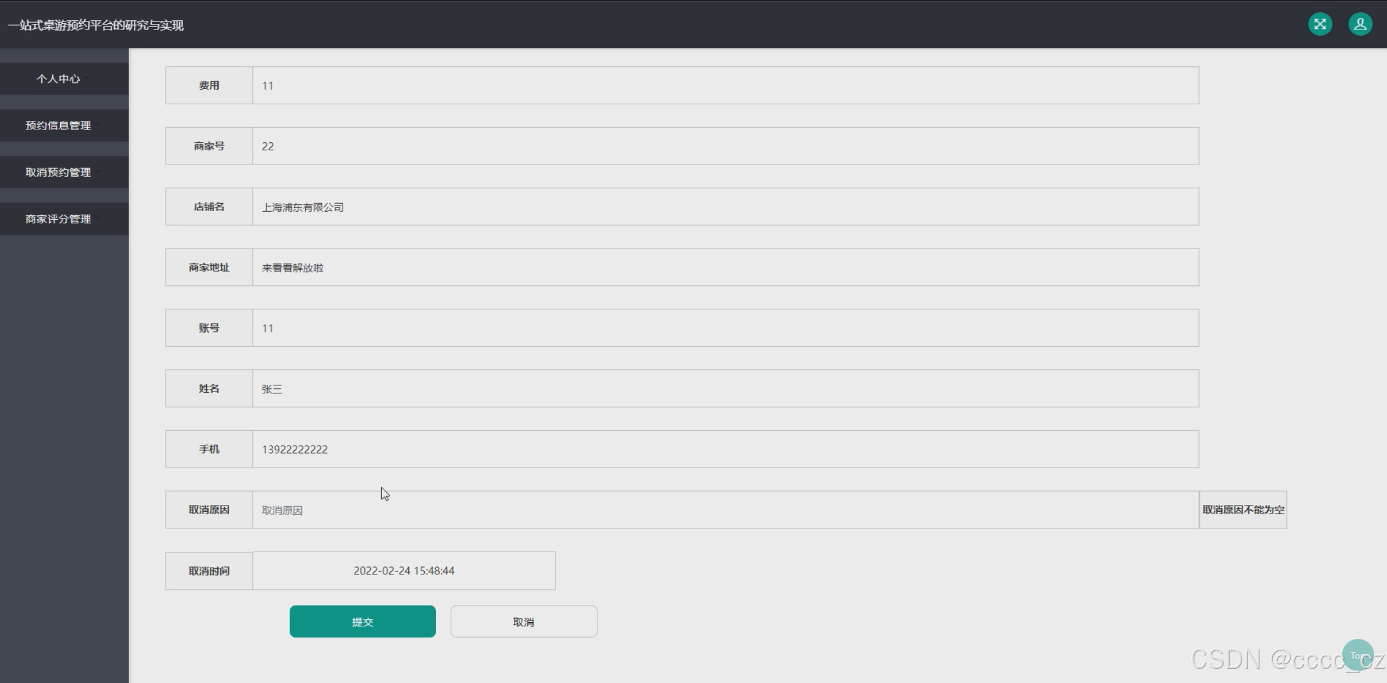The image size is (1387, 683).
Task: Click the round Top scroll-up button
Action: pos(1358,655)
